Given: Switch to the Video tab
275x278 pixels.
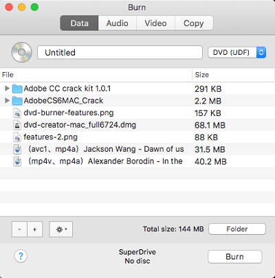Looking at the screenshot, I should 156,23.
